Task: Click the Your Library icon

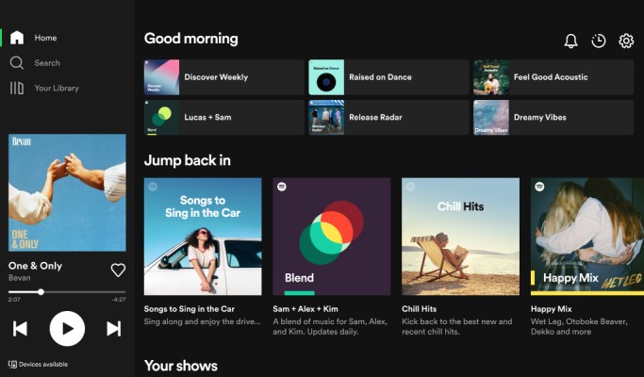Action: coord(17,88)
